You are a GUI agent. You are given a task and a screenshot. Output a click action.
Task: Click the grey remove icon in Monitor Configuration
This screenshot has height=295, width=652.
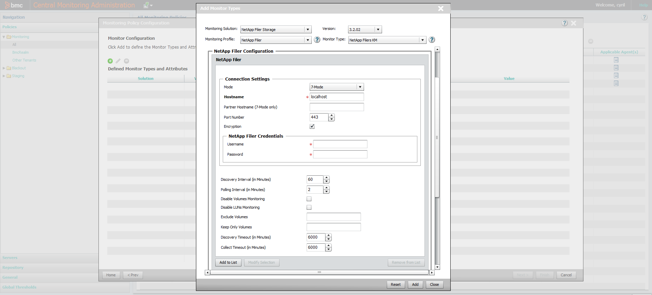tap(126, 61)
